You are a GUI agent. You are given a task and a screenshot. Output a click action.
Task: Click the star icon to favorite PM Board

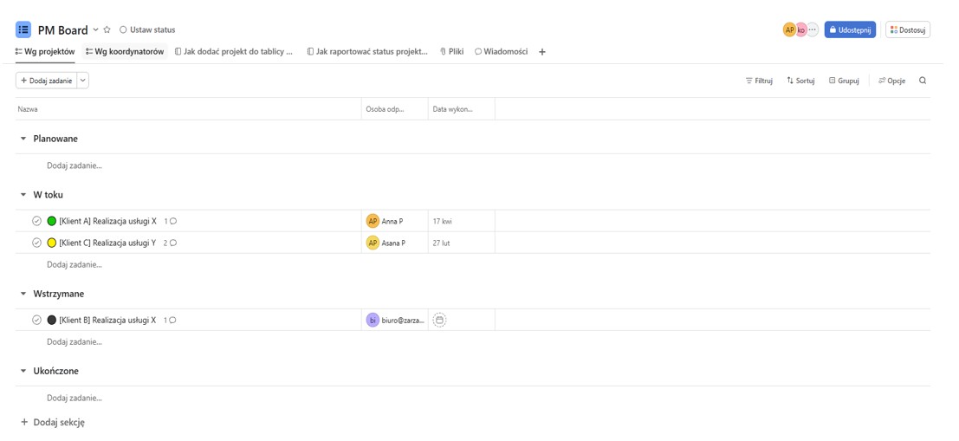(107, 29)
